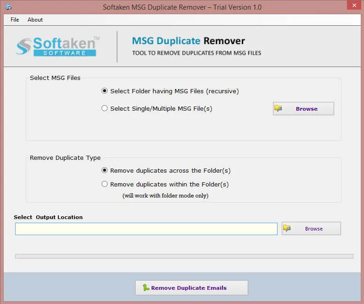The width and height of the screenshot is (364, 304).
Task: Select Folder having MSG Files (recursive) option
Action: [x=105, y=91]
